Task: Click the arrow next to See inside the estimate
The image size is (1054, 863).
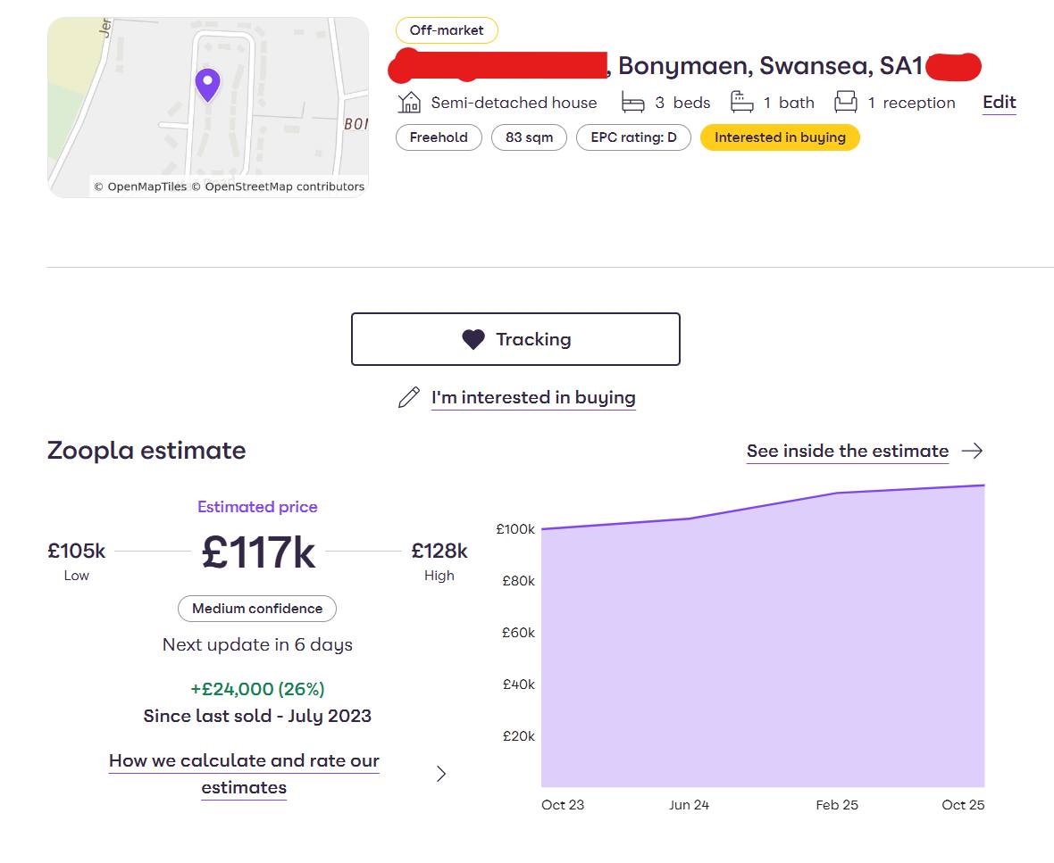Action: tap(973, 451)
